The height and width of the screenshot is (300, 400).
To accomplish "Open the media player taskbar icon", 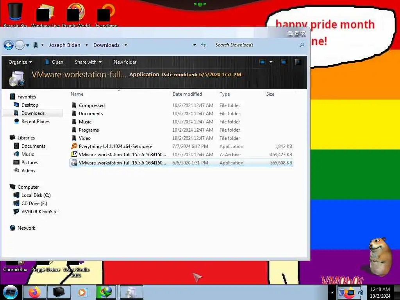I will (82, 292).
